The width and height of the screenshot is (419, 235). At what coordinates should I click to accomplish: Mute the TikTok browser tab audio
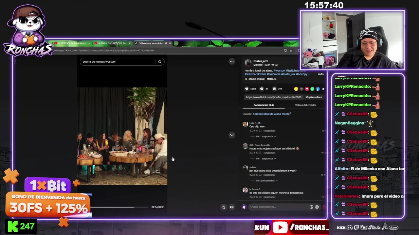[166, 43]
